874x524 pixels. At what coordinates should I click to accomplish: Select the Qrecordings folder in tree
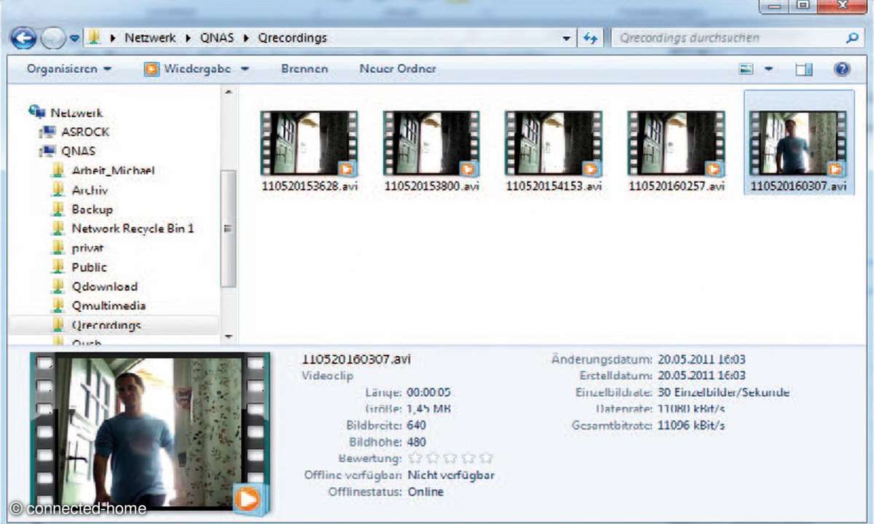point(106,325)
